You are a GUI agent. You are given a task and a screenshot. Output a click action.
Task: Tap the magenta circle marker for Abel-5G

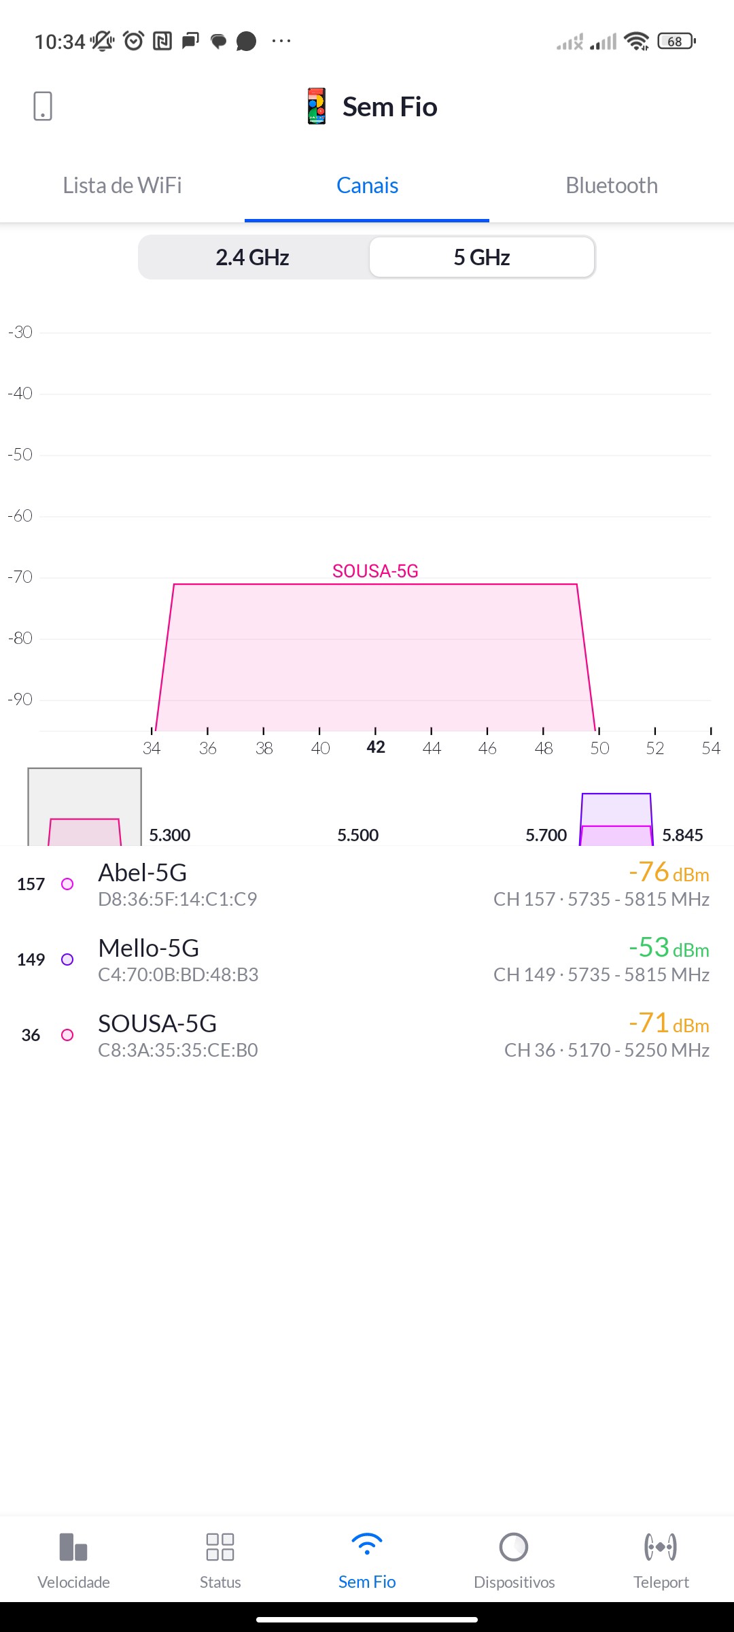click(67, 884)
